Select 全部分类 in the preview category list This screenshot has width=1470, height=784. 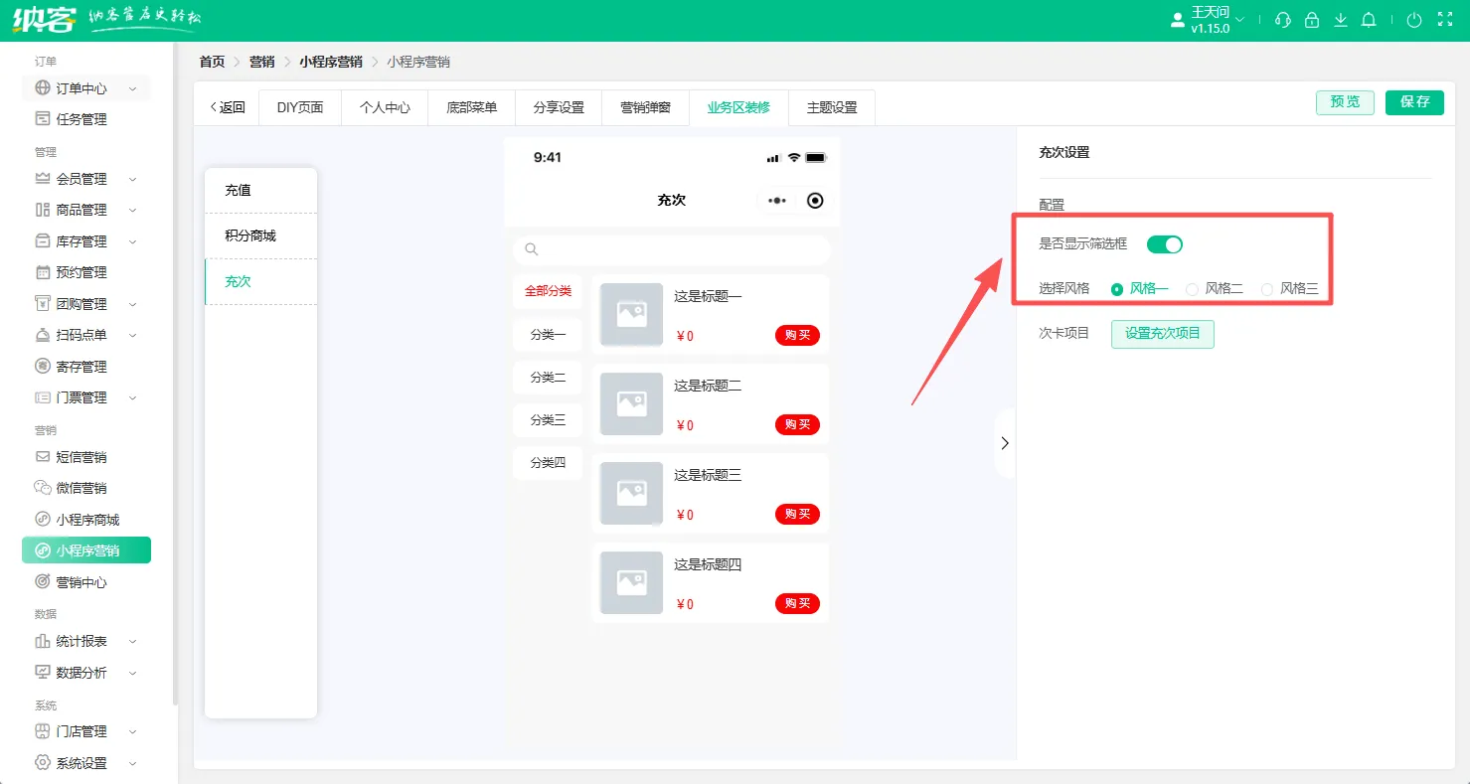coord(547,291)
